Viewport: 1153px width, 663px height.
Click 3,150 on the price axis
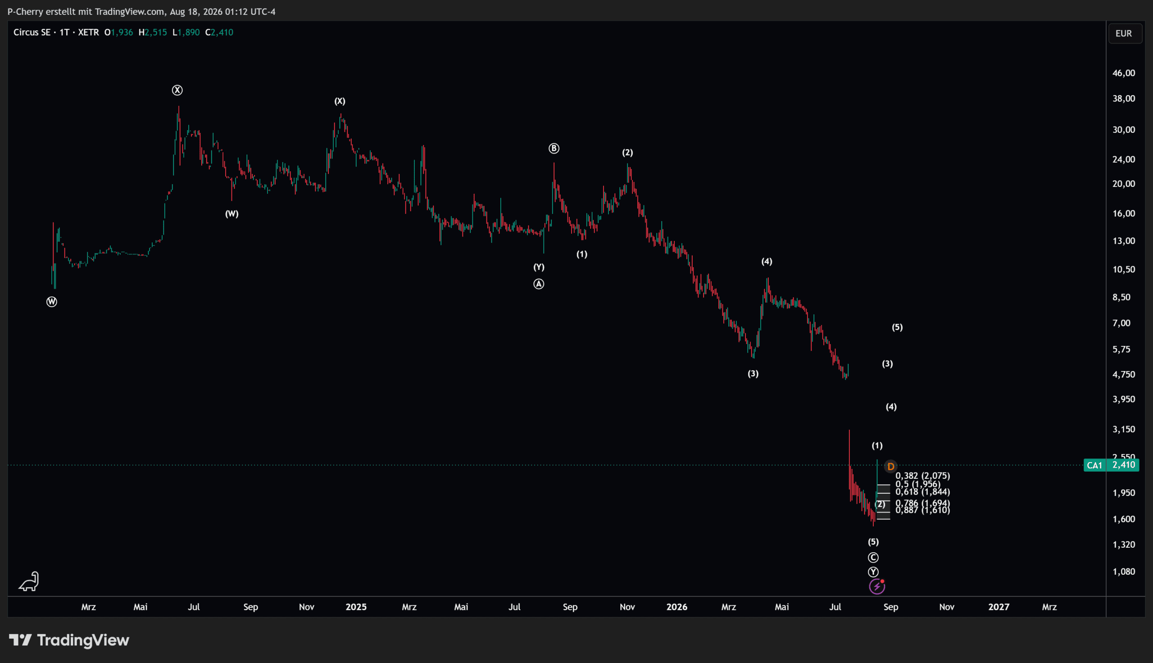coord(1123,429)
